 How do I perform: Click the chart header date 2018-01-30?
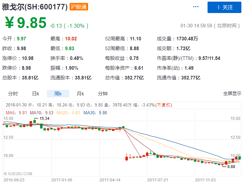(x=16, y=105)
